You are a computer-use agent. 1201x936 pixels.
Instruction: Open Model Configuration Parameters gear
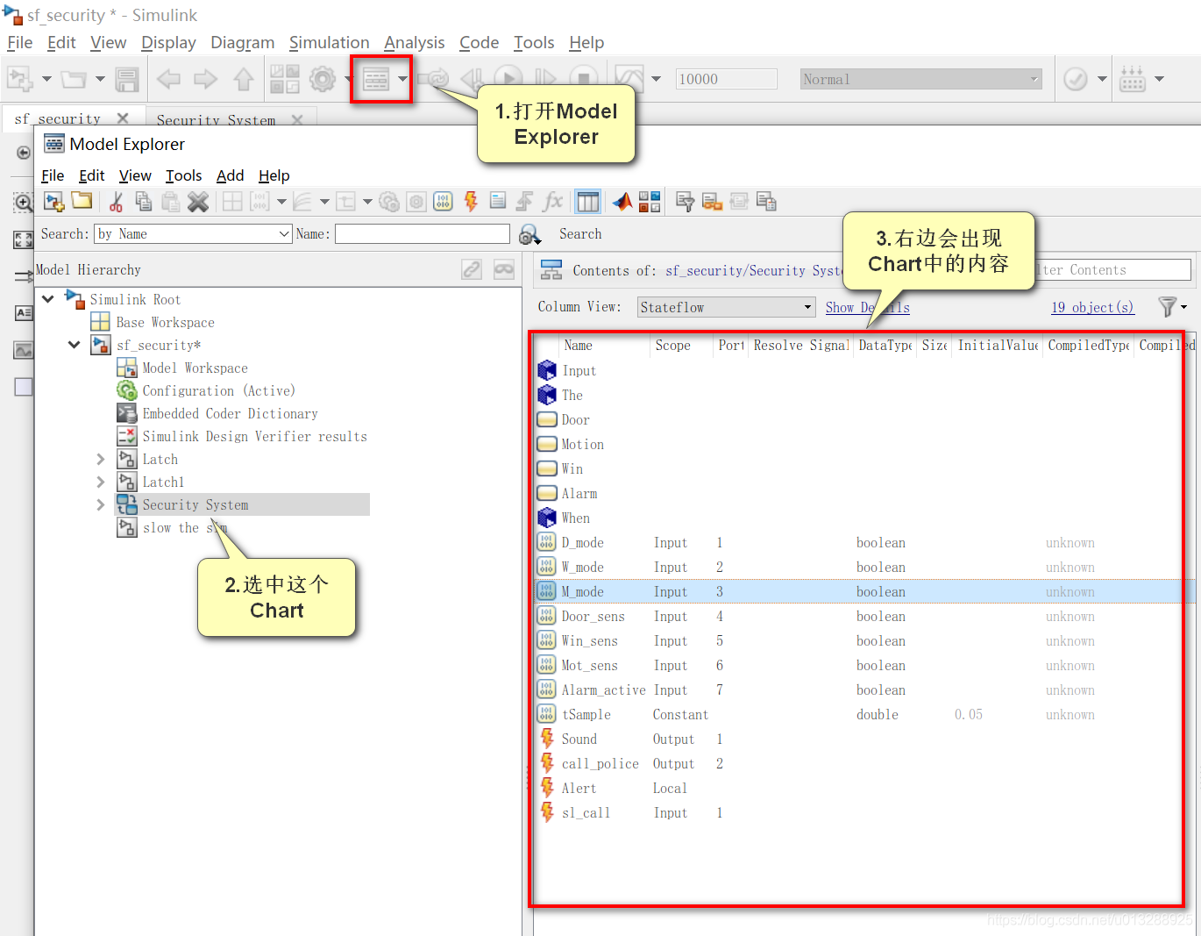pyautogui.click(x=323, y=79)
